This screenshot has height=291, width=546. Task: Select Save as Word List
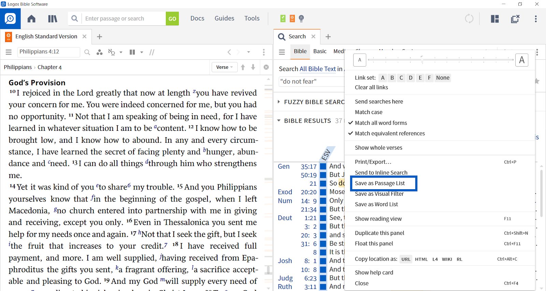click(x=376, y=204)
